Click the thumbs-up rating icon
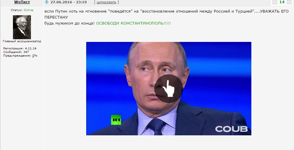294x150 pixels. click(x=289, y=2)
